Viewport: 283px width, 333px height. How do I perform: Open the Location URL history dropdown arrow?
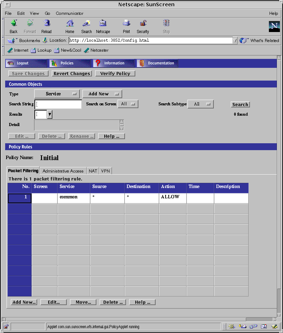tap(235, 40)
